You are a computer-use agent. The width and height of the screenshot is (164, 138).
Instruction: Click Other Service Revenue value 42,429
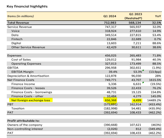click(111, 47)
